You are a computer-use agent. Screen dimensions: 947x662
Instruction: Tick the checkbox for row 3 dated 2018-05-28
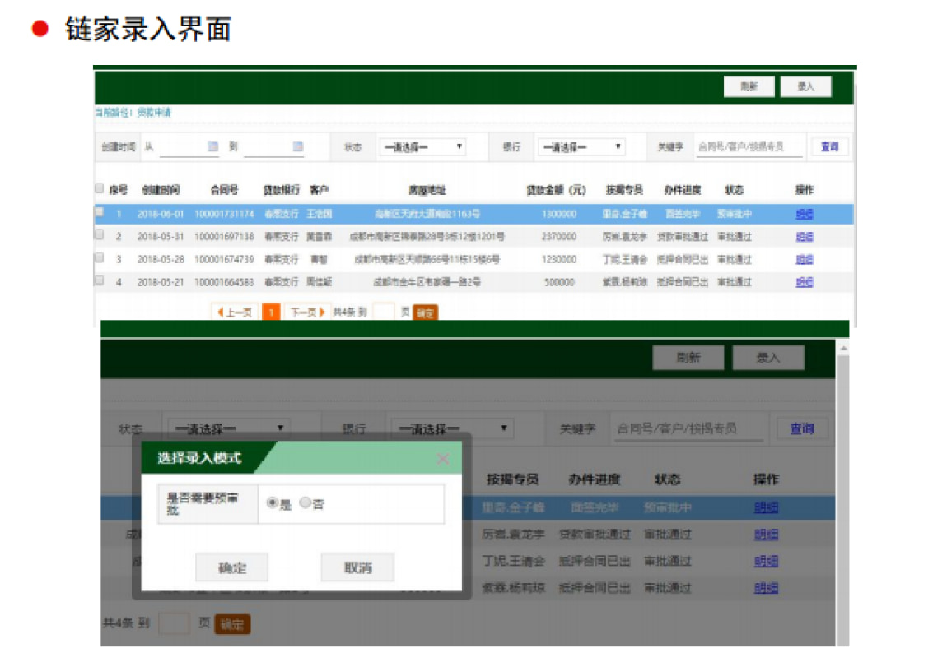[x=99, y=257]
